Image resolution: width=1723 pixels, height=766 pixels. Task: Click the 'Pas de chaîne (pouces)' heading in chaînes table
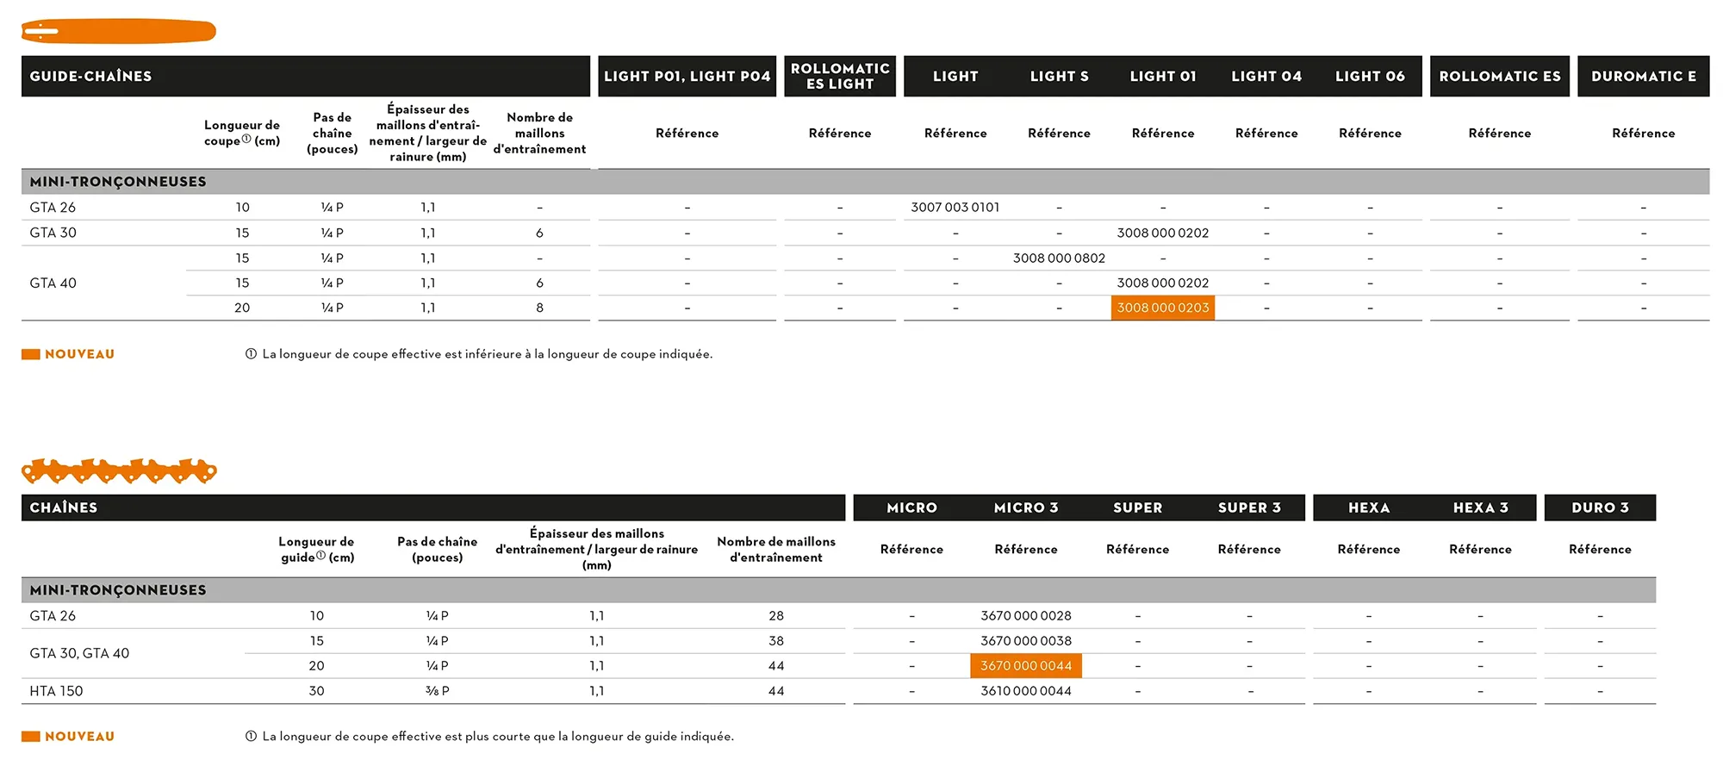coord(438,549)
